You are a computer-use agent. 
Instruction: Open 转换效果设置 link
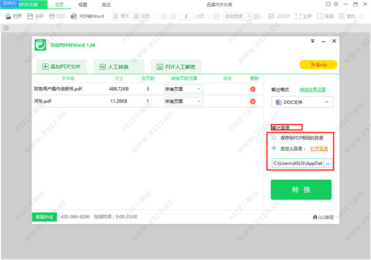click(x=313, y=90)
